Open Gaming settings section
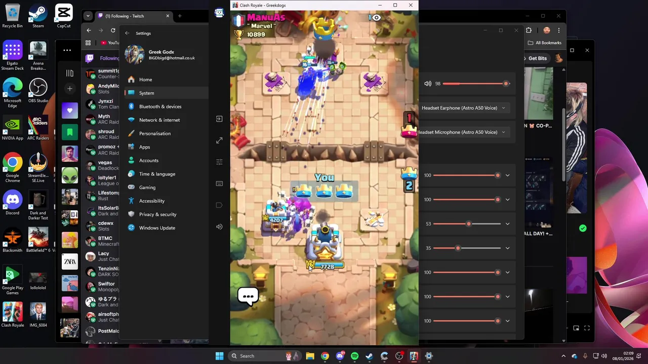648x364 pixels. click(x=166, y=188)
